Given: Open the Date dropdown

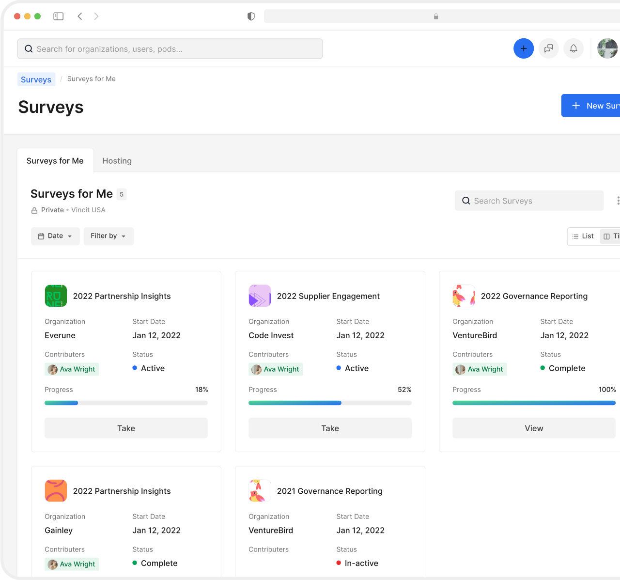Looking at the screenshot, I should point(55,236).
